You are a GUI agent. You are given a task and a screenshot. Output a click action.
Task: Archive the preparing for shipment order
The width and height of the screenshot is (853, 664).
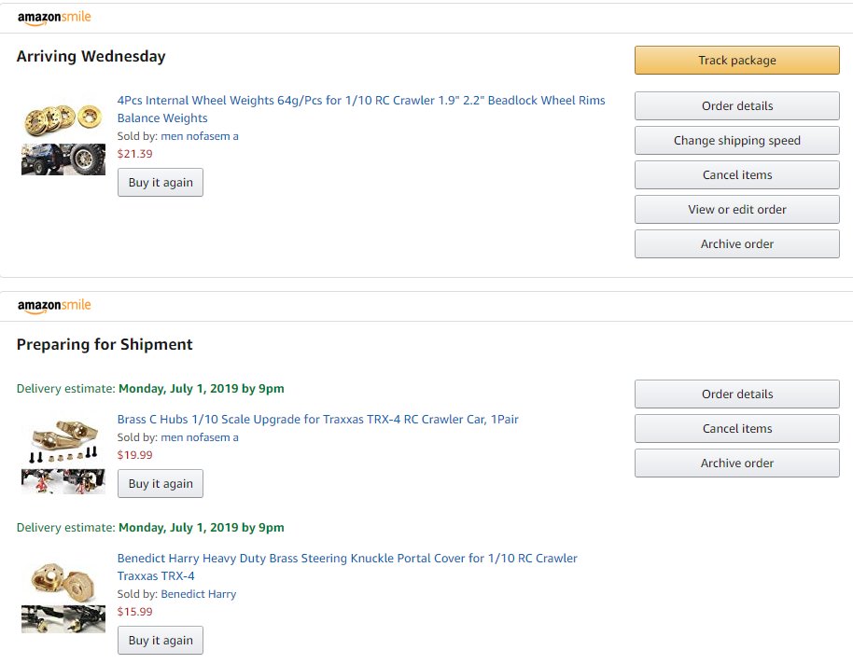(736, 463)
